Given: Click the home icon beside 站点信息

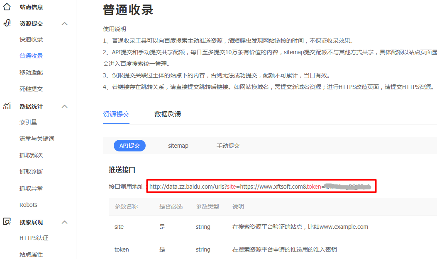Looking at the screenshot, I should pos(7,7).
